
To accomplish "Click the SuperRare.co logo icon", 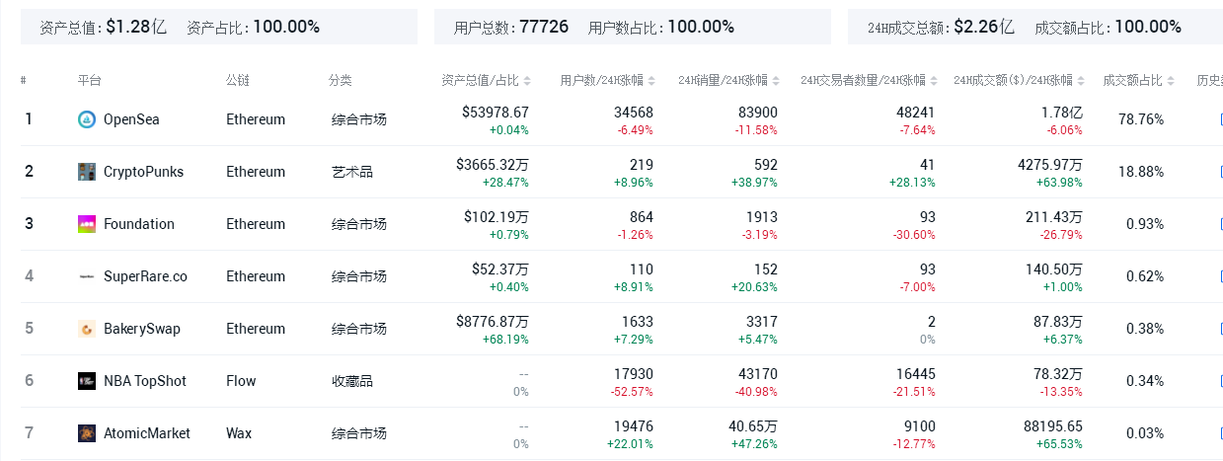I will (x=87, y=276).
